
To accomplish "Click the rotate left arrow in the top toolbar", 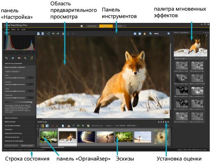I will point(53,33).
